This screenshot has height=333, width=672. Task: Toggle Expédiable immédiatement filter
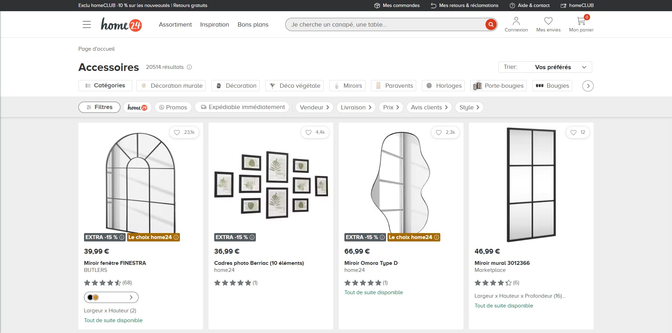[x=243, y=107]
